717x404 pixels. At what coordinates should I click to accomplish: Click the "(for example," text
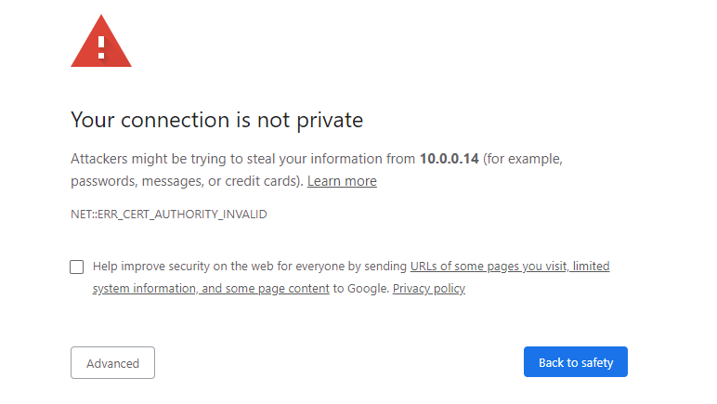(x=523, y=159)
